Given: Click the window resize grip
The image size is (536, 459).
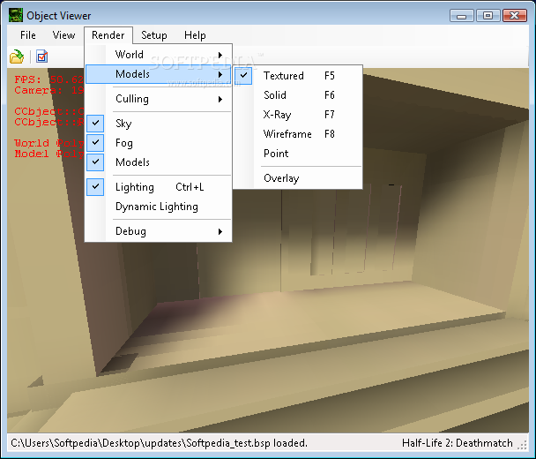Looking at the screenshot, I should coord(522,445).
